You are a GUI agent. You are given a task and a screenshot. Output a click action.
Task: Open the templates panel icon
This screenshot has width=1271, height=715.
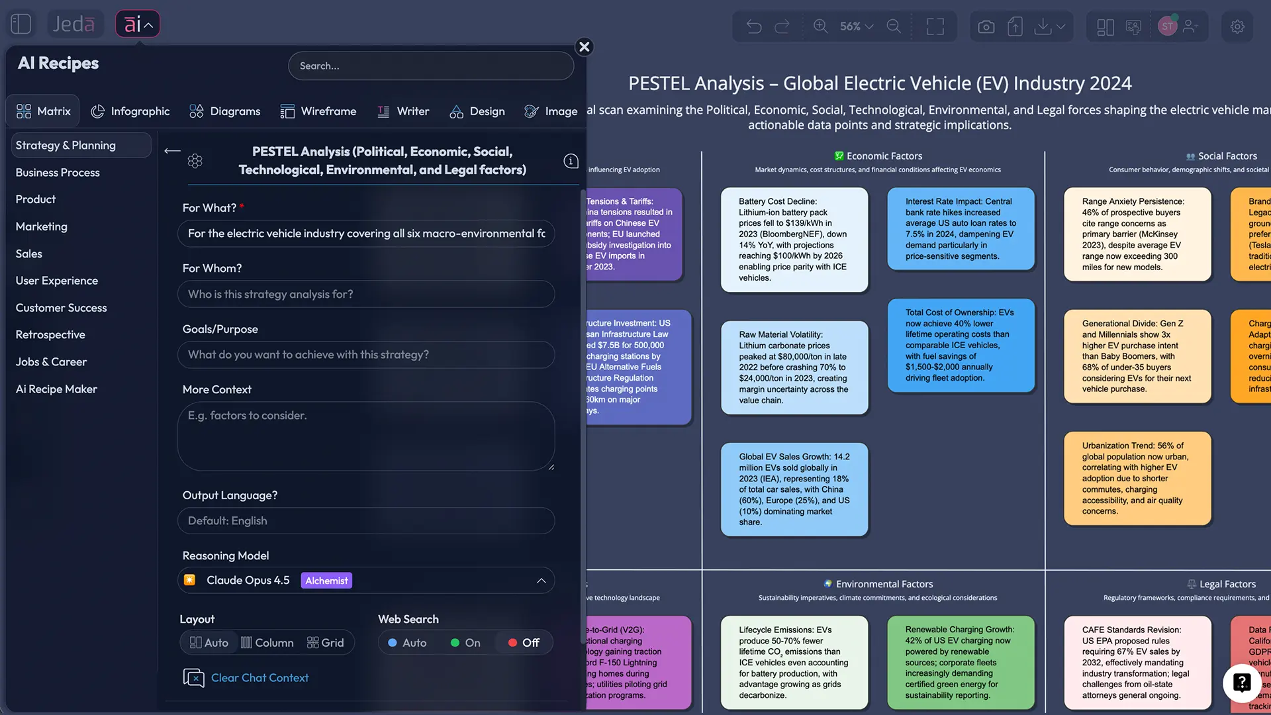1105,26
